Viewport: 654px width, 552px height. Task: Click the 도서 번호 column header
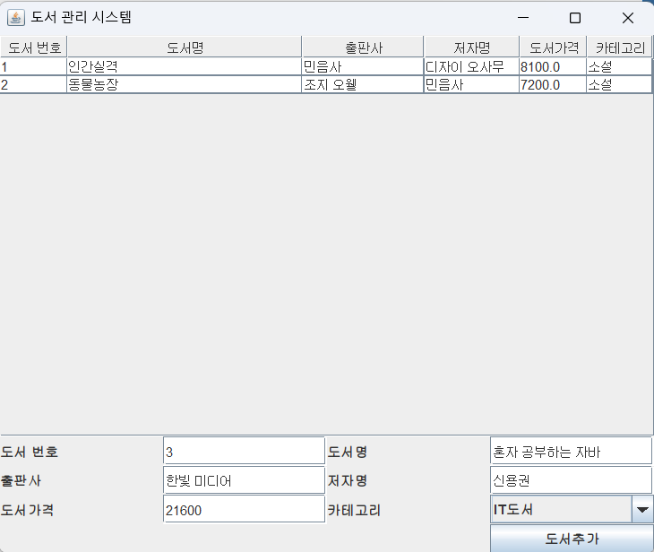click(34, 47)
